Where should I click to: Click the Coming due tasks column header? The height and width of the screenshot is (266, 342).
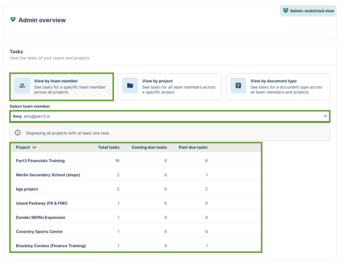point(149,147)
